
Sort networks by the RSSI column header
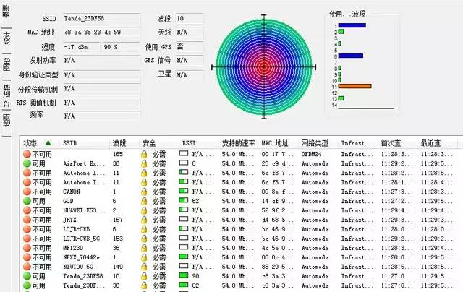coord(190,143)
